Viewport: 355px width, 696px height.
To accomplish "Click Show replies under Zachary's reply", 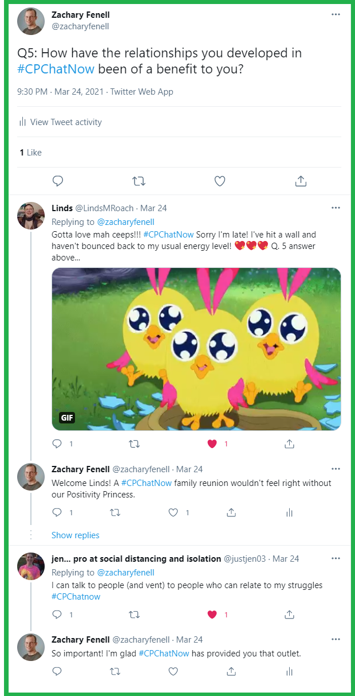I will point(75,535).
